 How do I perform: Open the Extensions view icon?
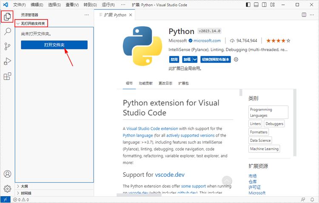pos(7,77)
